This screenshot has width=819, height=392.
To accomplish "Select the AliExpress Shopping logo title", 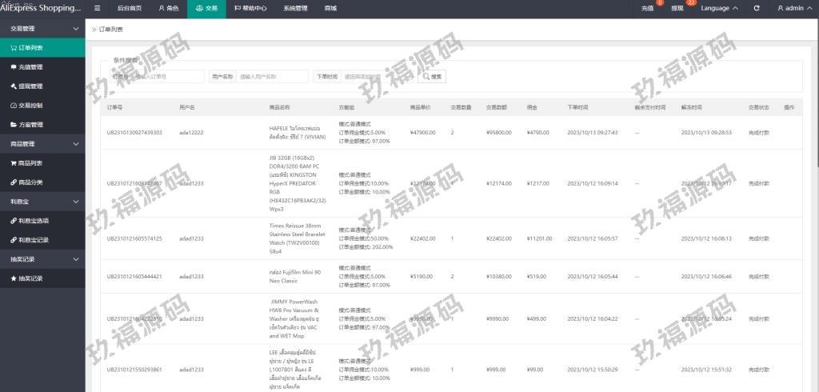I will 41,8.
